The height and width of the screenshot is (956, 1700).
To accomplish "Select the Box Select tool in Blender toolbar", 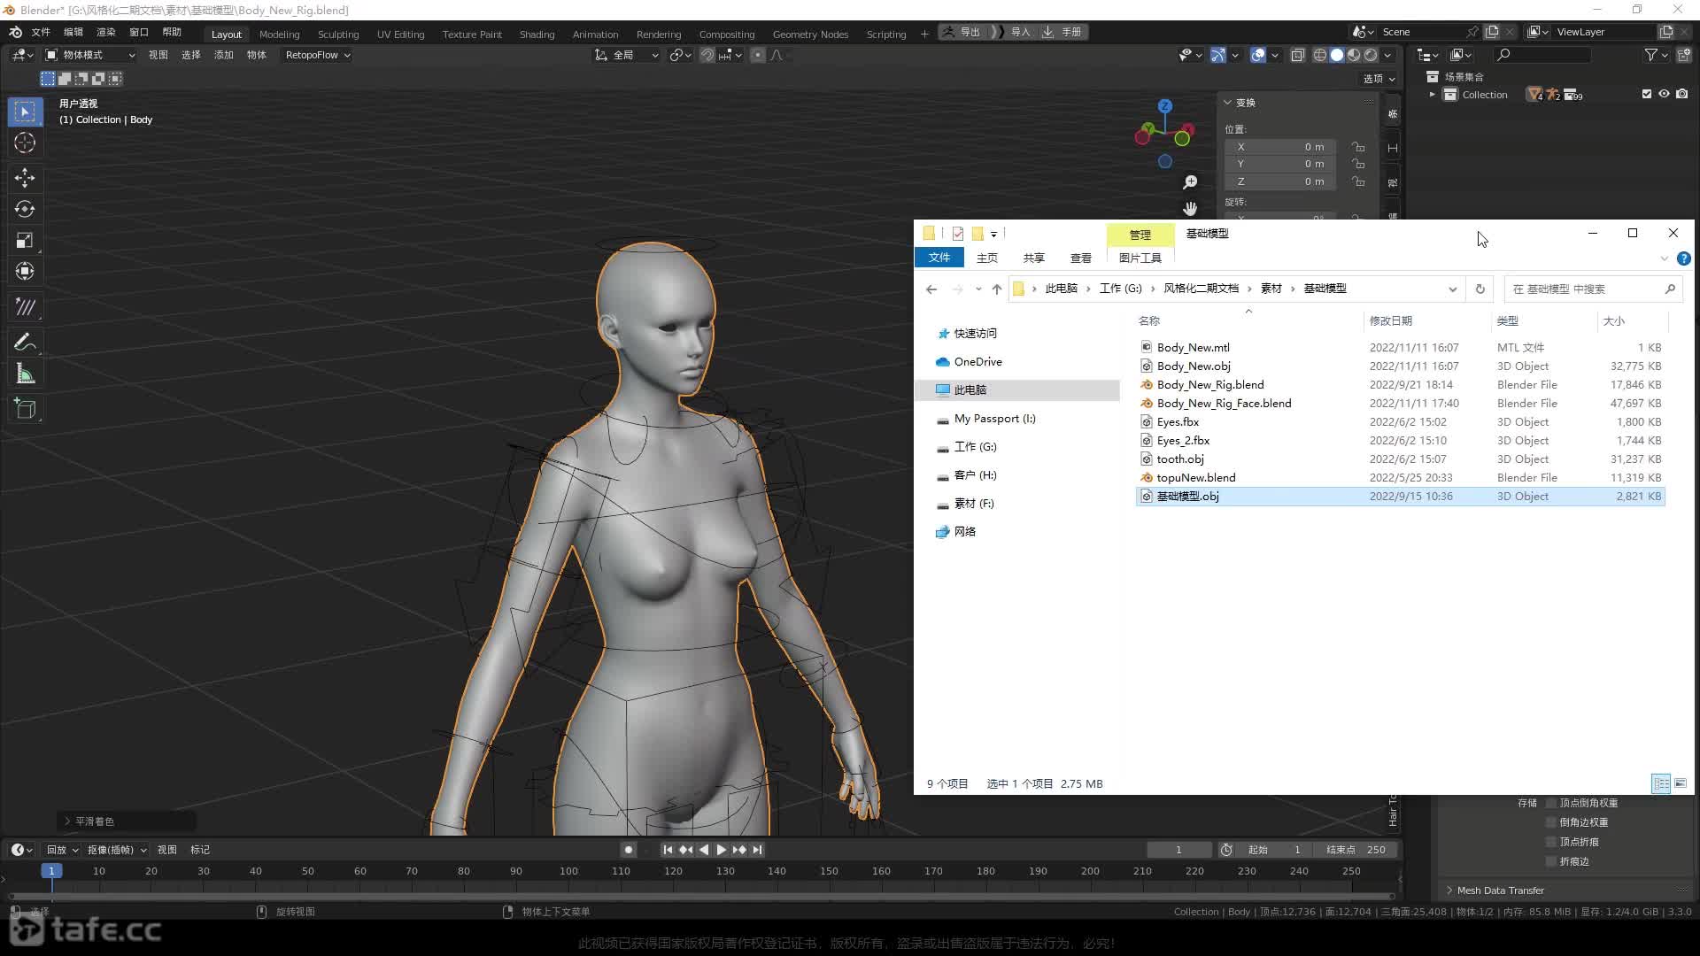I will pos(25,112).
